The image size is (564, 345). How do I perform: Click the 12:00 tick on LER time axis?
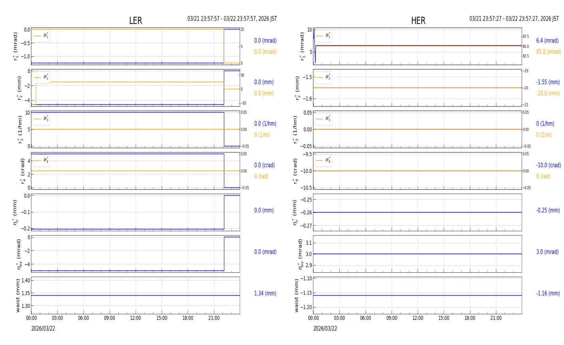tap(136, 318)
